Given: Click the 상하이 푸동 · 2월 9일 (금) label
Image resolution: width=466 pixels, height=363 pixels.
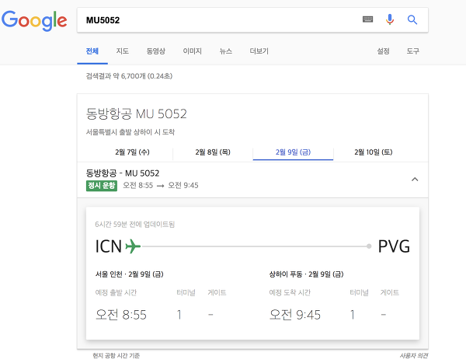Looking at the screenshot, I should [x=307, y=274].
